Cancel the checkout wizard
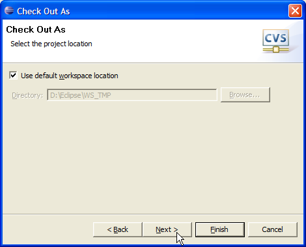Image resolution: width=306 pixels, height=247 pixels. (x=273, y=229)
